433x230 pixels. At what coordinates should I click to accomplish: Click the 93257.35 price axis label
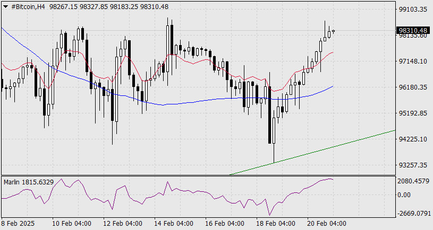click(413, 165)
